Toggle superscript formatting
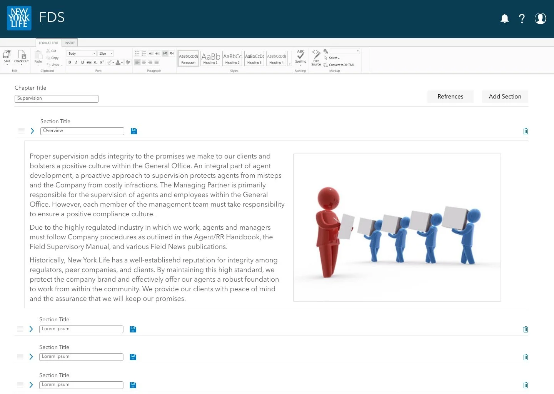 point(102,62)
